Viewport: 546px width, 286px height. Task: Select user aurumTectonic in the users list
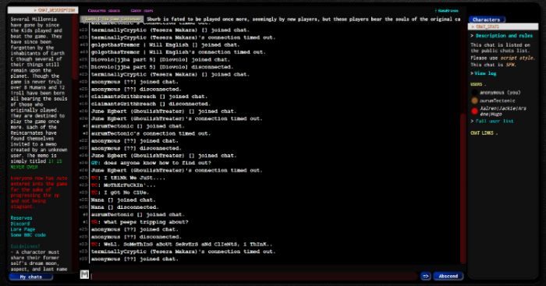point(498,101)
